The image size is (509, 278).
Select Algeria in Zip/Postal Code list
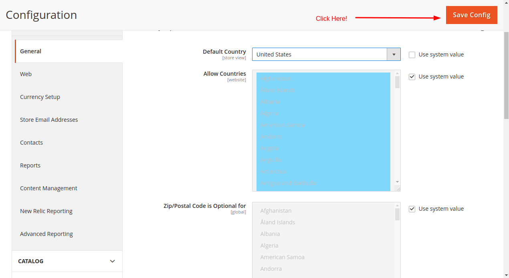[323, 246]
